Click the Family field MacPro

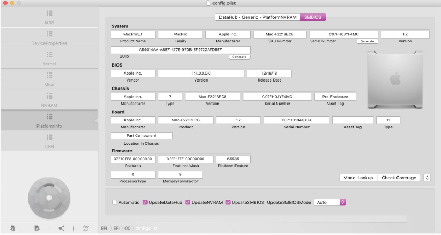(180, 34)
